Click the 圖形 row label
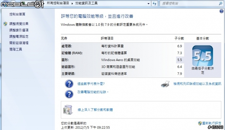 tap(65, 60)
